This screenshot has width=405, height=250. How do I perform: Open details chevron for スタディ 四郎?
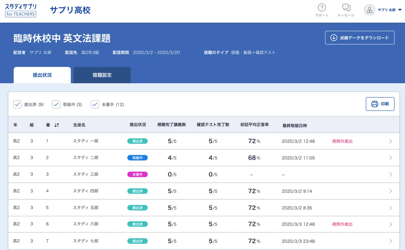click(x=390, y=191)
